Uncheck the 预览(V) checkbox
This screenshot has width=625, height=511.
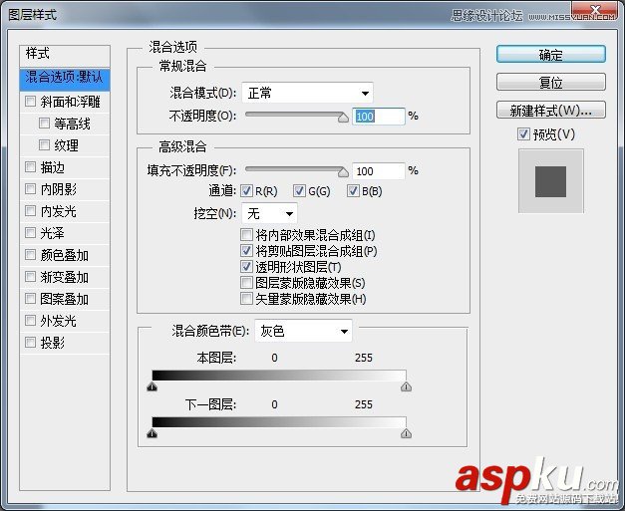coord(523,134)
